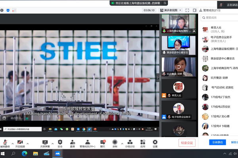Viewport: 238px width, 158px height.
Task: Open File Explorer from the taskbar
Action: (36, 154)
